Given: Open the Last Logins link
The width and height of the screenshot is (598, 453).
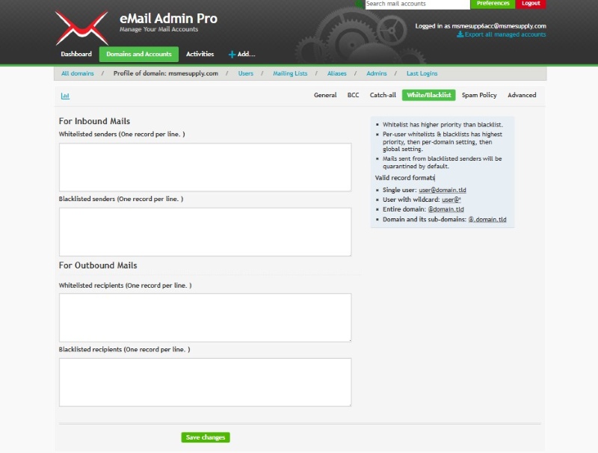Looking at the screenshot, I should coord(422,73).
